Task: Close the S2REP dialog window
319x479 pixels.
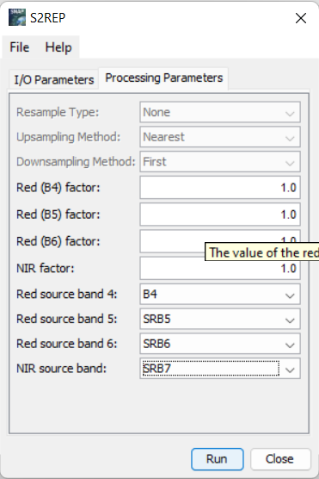Action: point(301,18)
